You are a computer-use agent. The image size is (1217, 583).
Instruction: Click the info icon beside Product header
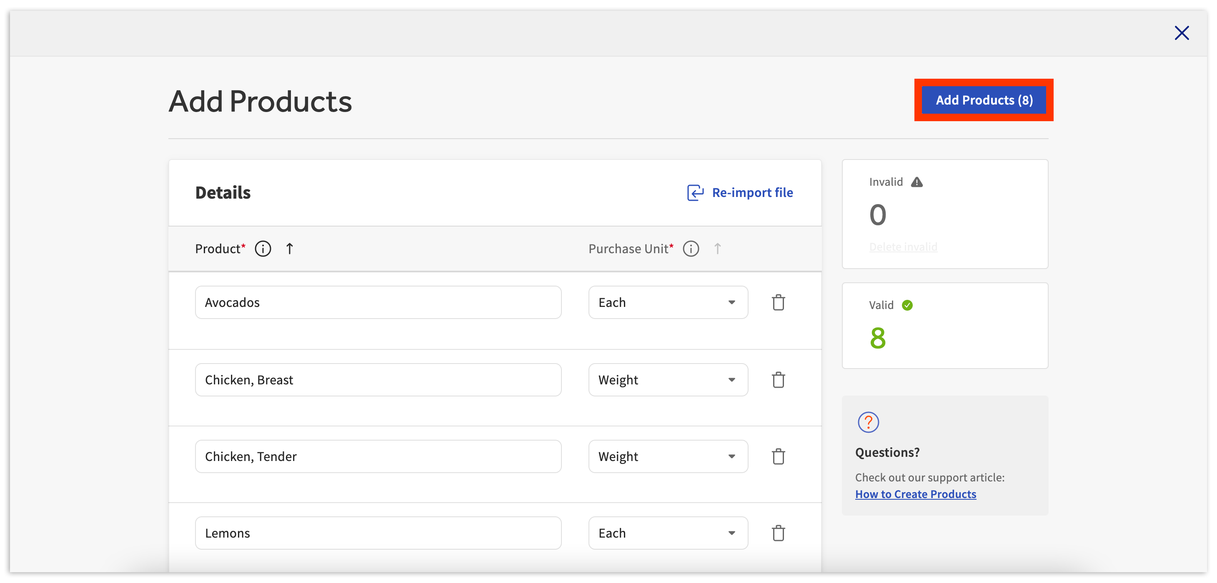tap(263, 248)
